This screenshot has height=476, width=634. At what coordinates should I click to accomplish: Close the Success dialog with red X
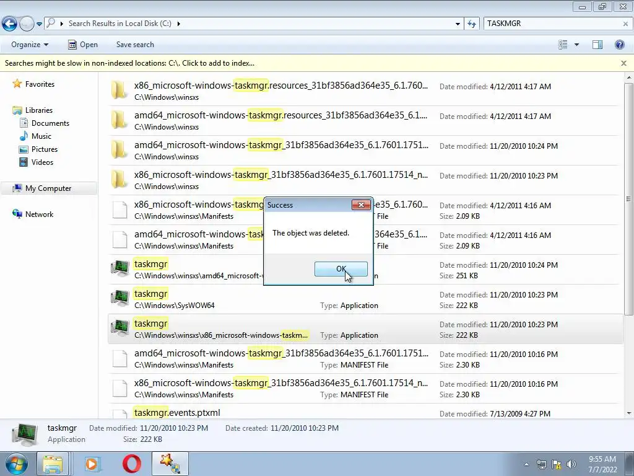pos(361,205)
